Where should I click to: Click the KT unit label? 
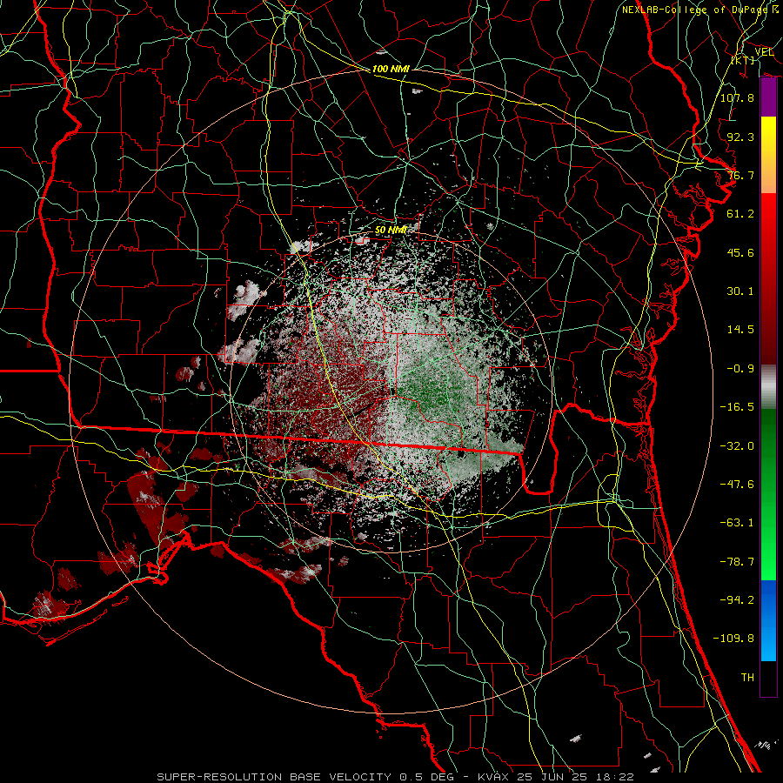[x=743, y=60]
